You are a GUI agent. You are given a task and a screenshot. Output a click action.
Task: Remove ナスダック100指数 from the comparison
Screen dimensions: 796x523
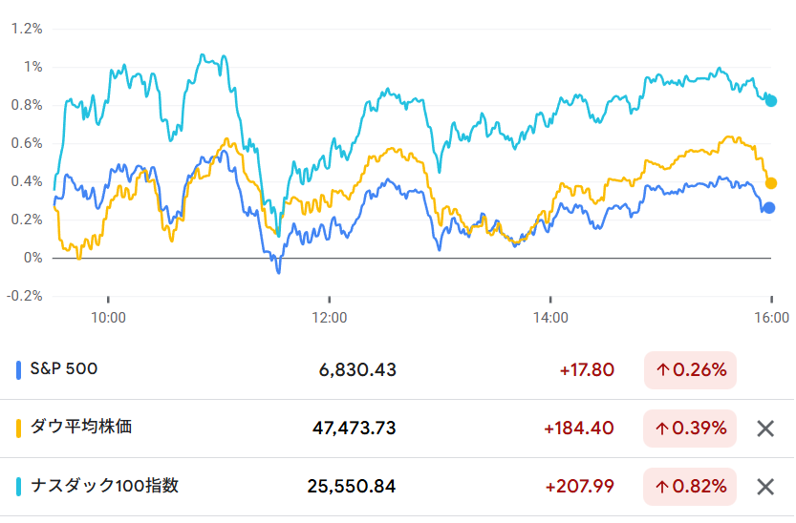(x=764, y=487)
